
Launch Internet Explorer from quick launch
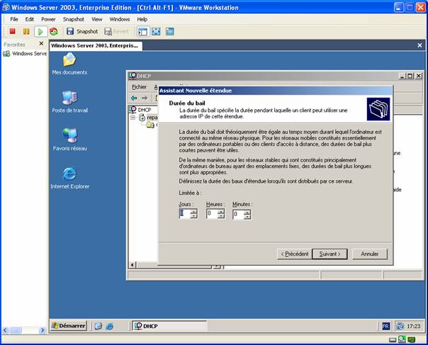109,326
